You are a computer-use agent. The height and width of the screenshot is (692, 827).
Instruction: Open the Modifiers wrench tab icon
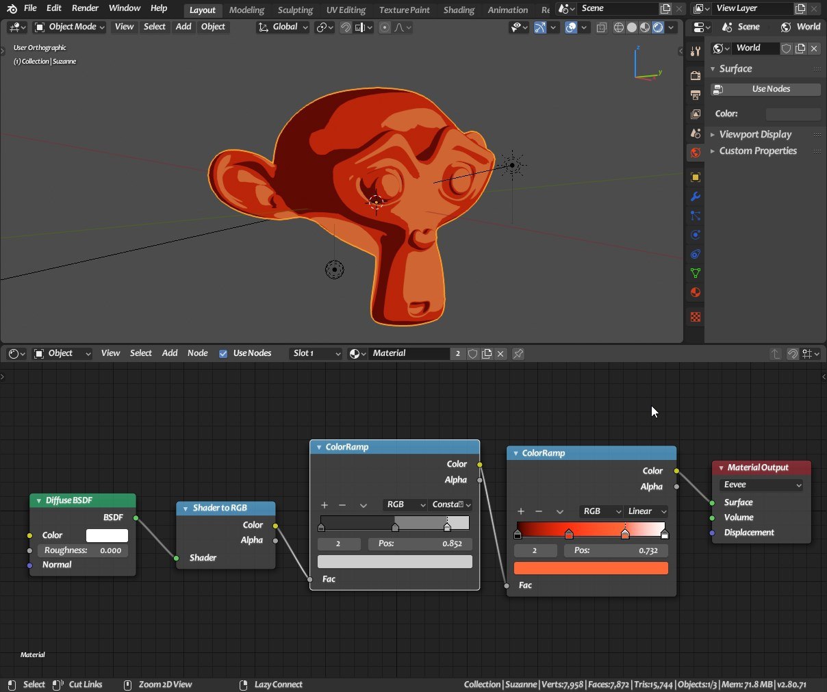click(695, 196)
